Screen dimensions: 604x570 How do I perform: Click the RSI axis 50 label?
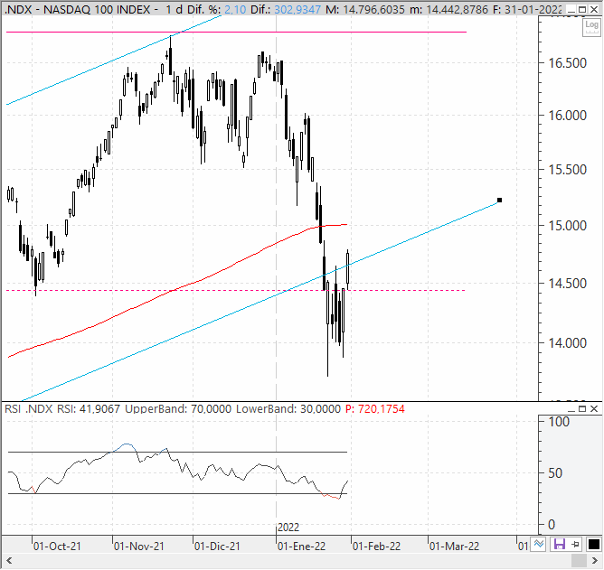coord(555,473)
